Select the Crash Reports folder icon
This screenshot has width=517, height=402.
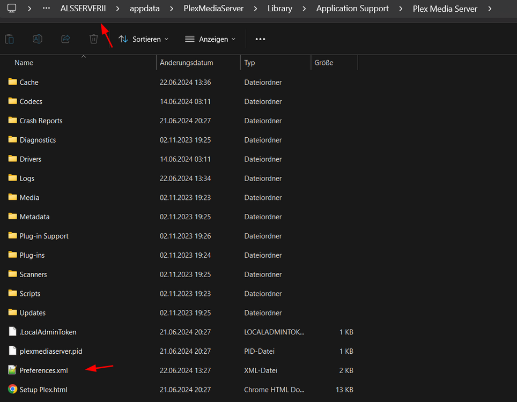point(12,120)
